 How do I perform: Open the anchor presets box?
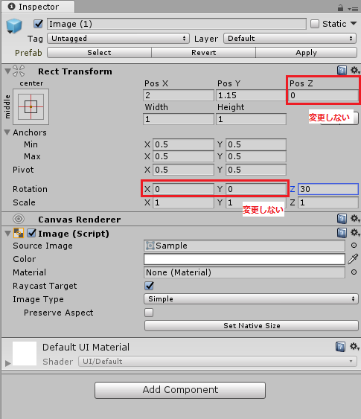click(x=31, y=106)
